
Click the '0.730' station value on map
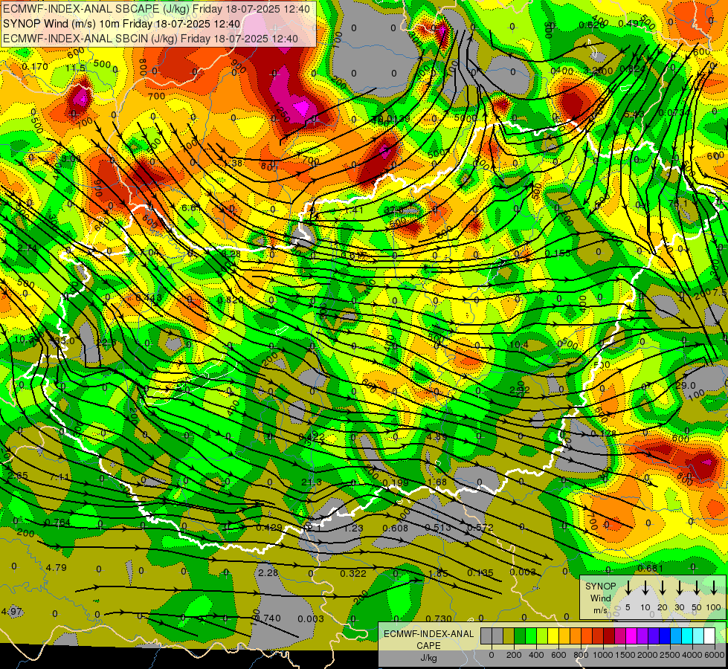438,618
